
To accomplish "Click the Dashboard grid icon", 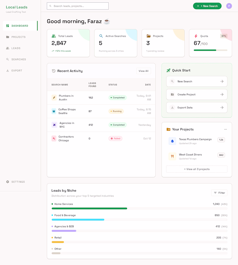I will [x=7, y=26].
